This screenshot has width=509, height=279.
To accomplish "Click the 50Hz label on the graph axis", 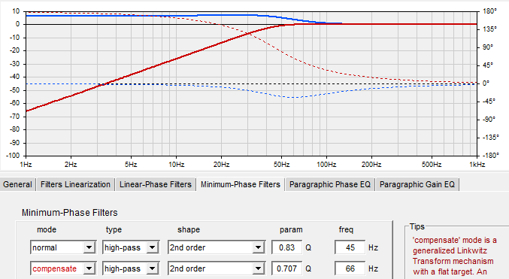I will [281, 165].
